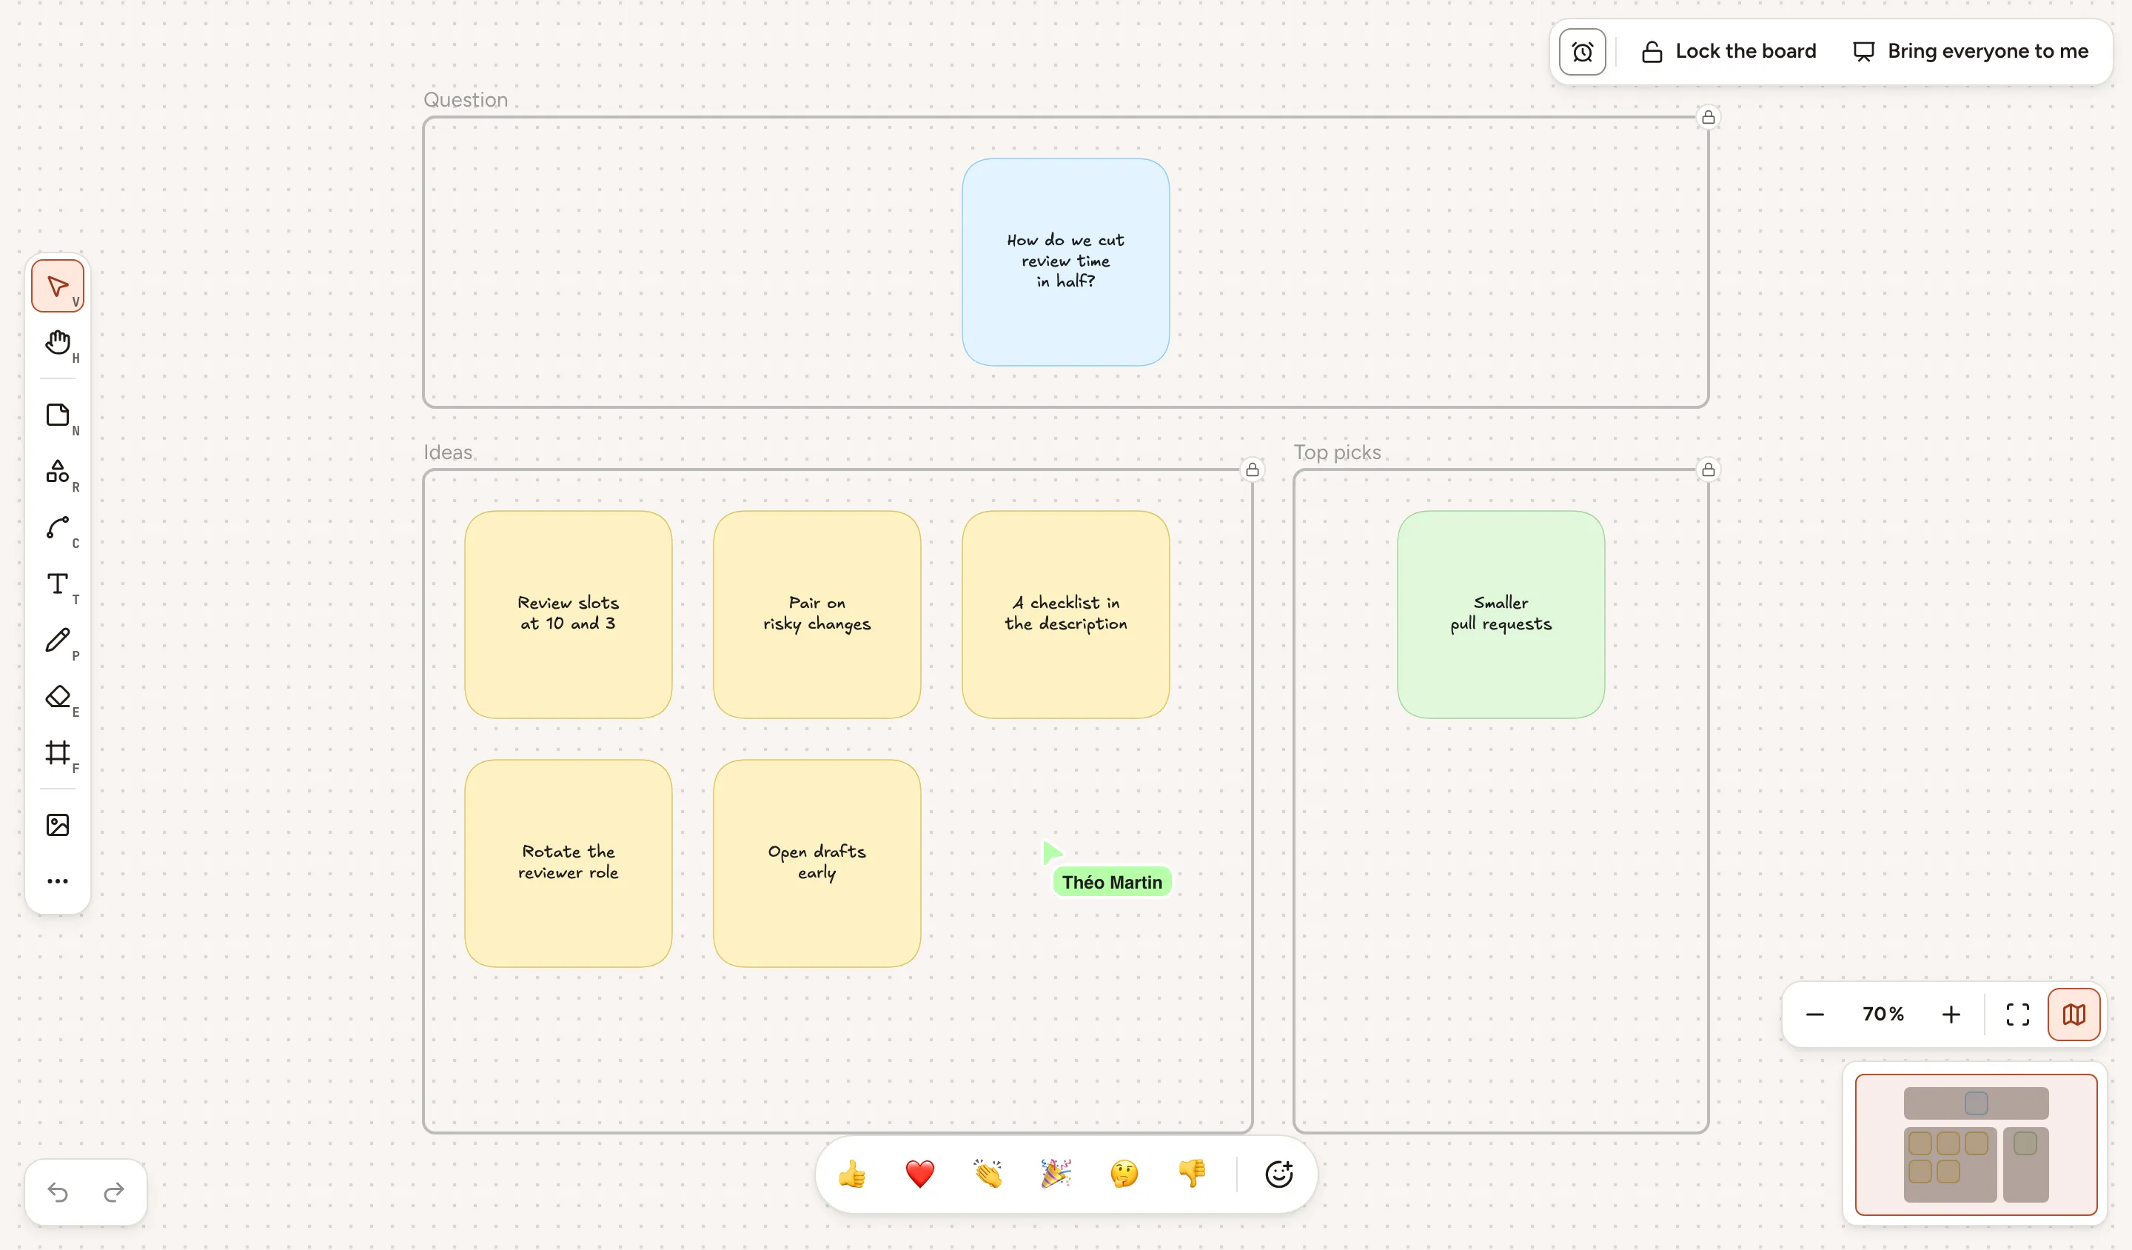
Task: Pick the sticky note tool
Action: click(58, 415)
